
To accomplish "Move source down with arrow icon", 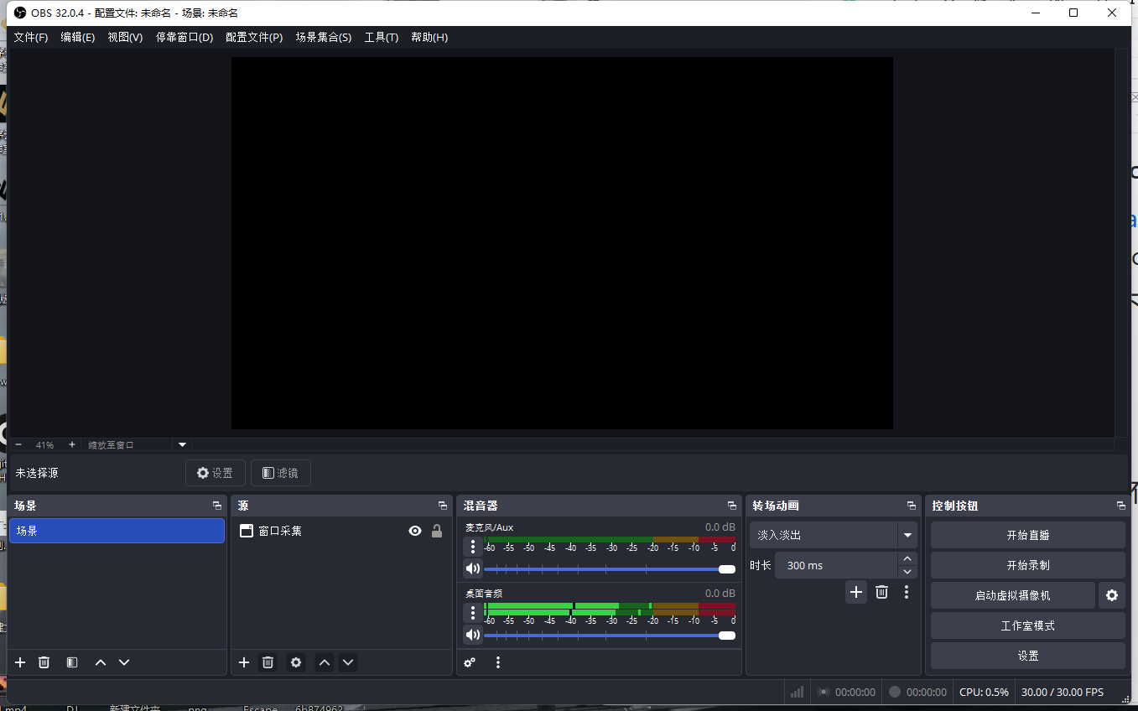I will [x=348, y=662].
